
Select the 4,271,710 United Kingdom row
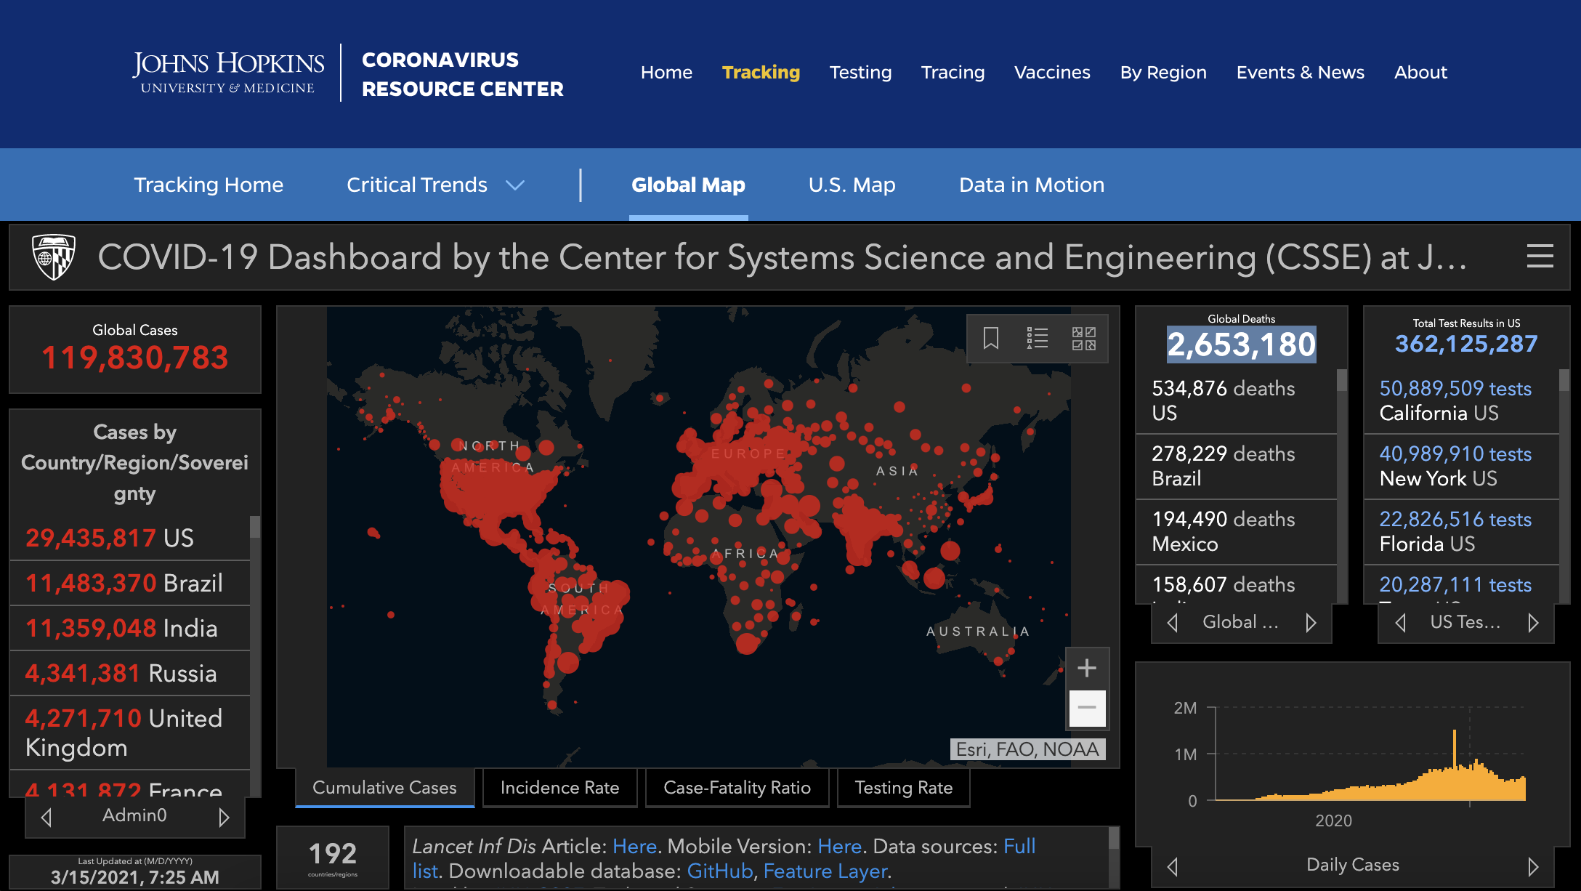(130, 733)
